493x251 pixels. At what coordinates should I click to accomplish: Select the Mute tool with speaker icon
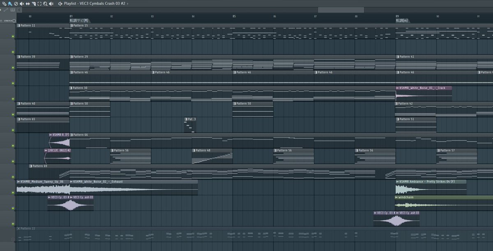pos(22,4)
